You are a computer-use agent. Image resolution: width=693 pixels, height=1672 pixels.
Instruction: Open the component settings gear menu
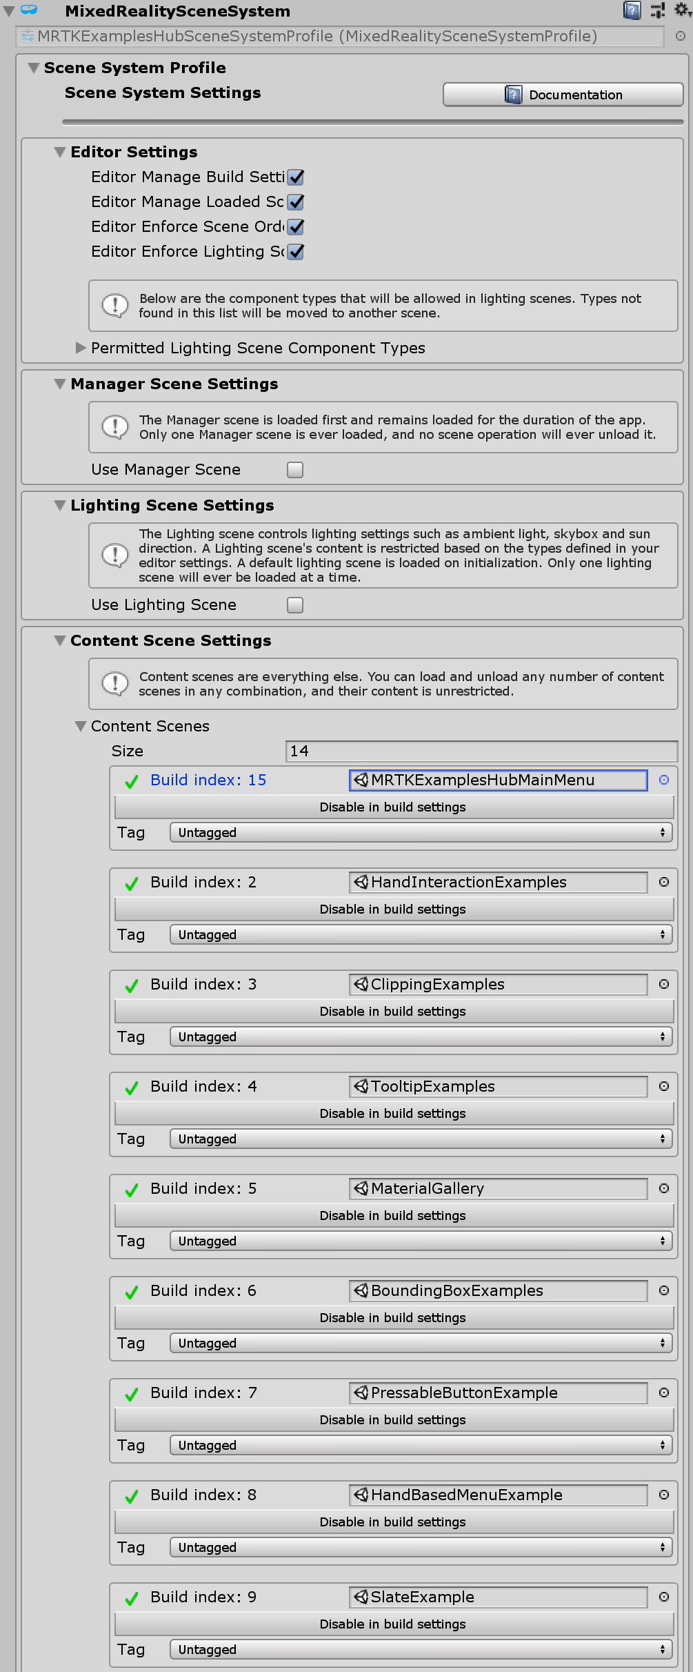pos(681,9)
